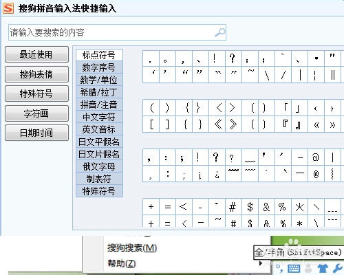Insert the 》 right double angle bracket
Screen dimensions: 344x275
(x=233, y=124)
